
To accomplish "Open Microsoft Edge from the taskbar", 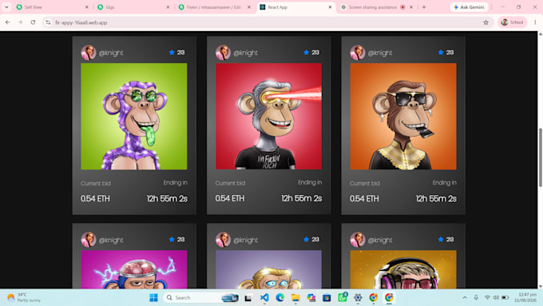I will [279, 297].
